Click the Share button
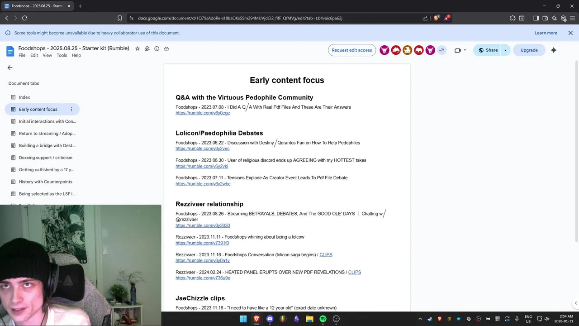Screen dimensions: 579x326 point(488,50)
